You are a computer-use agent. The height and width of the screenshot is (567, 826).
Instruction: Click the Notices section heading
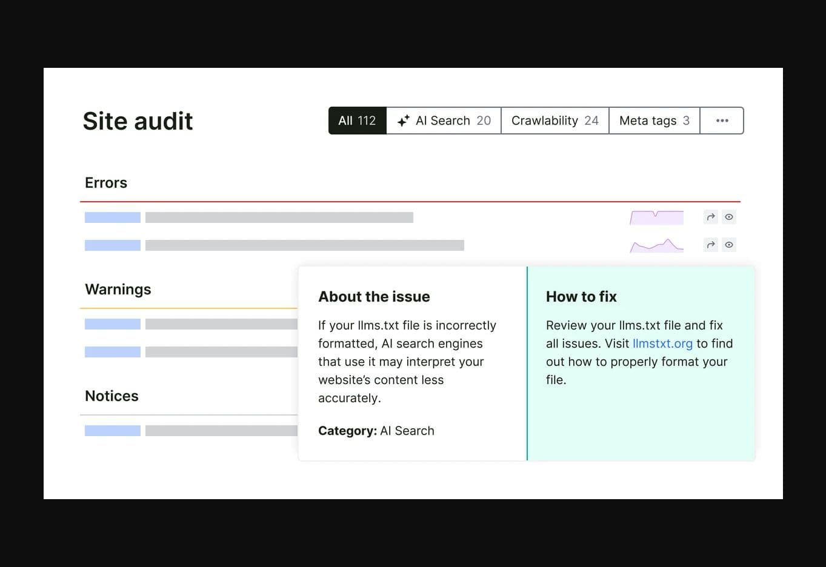(x=112, y=396)
